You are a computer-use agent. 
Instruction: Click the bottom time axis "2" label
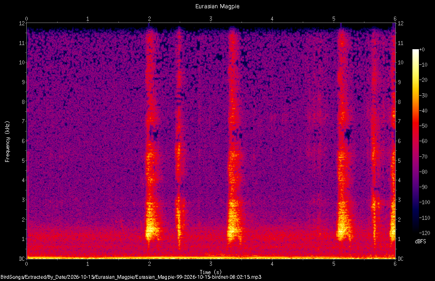point(149,264)
